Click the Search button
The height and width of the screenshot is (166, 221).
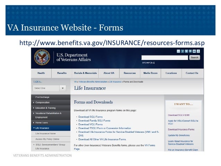pyautogui.click(x=195, y=58)
